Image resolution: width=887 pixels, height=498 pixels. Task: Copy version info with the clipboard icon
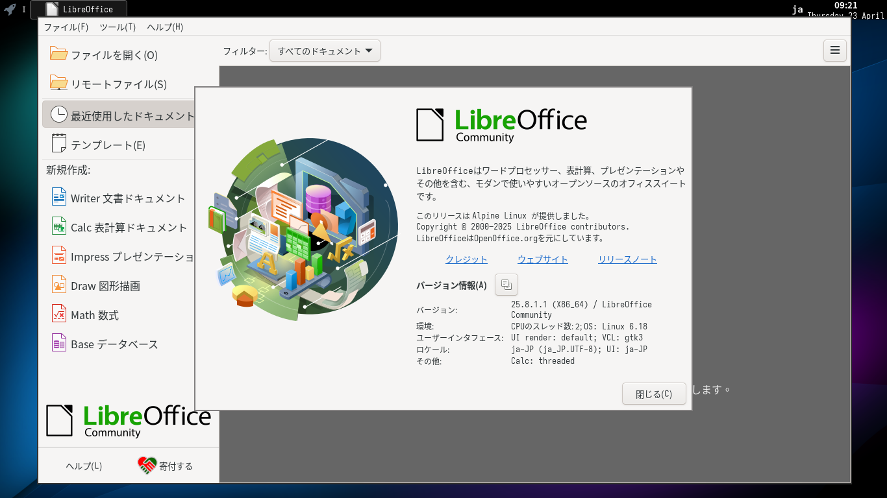point(506,285)
